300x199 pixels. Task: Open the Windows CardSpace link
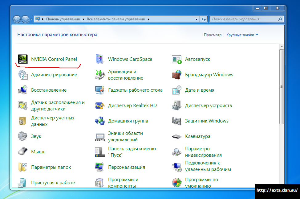(x=130, y=59)
